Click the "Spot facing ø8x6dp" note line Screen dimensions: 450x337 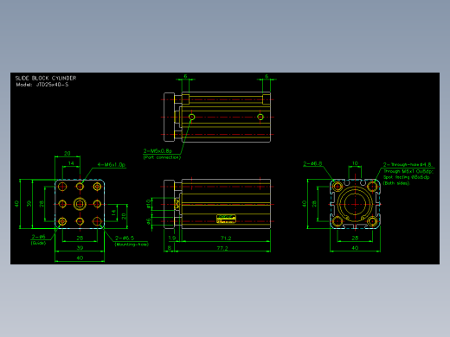[406, 177]
